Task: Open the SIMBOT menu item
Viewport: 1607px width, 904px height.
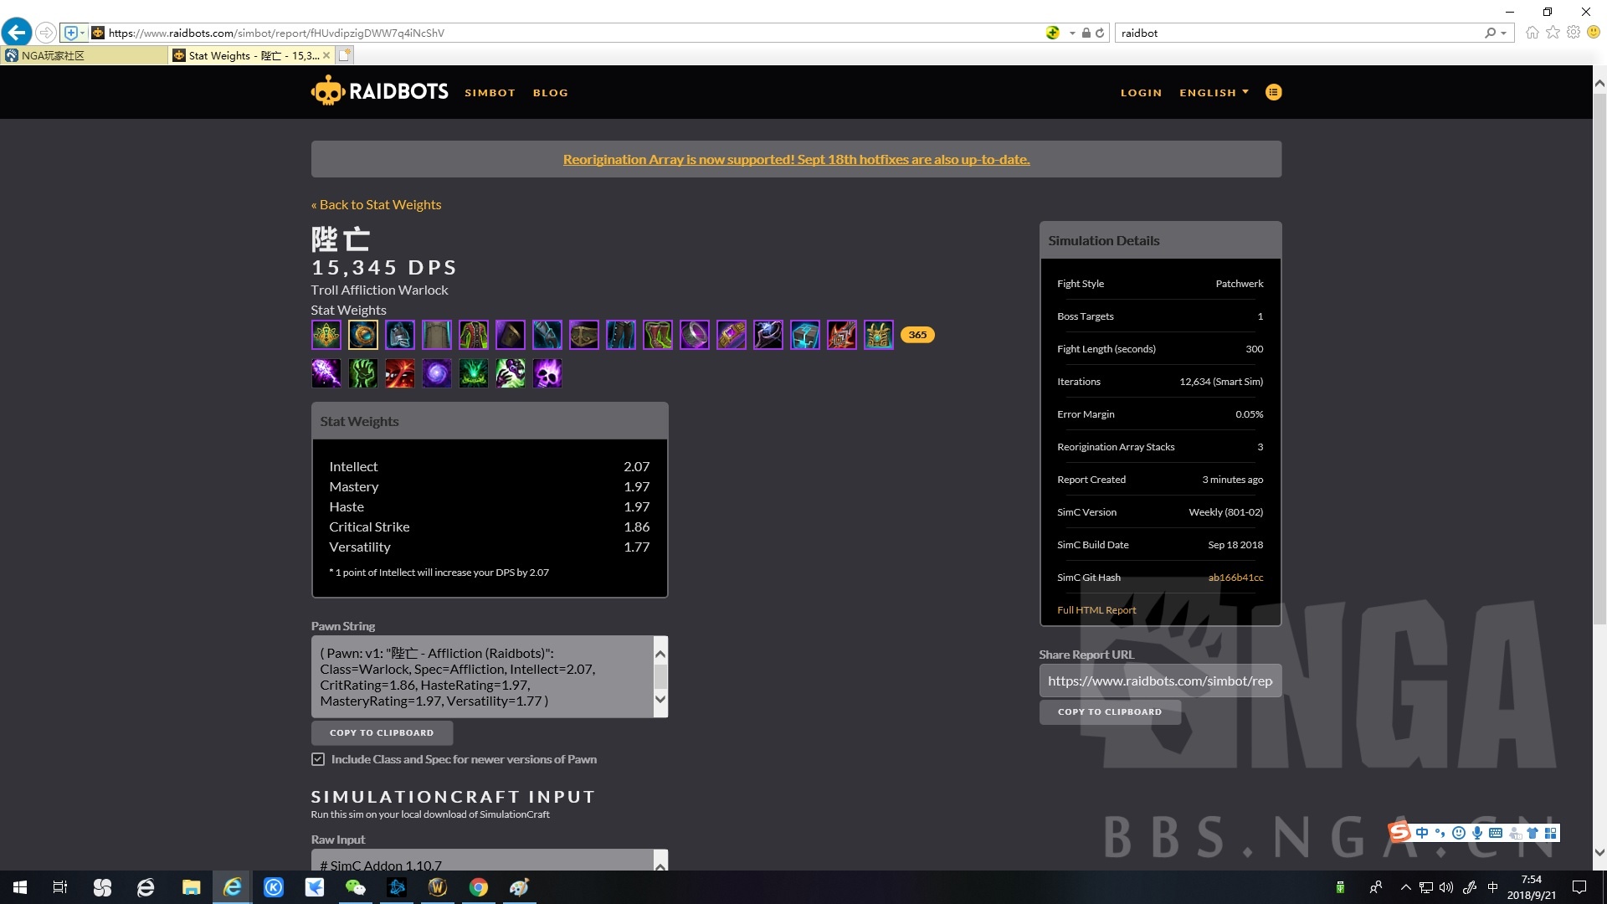Action: (x=490, y=93)
